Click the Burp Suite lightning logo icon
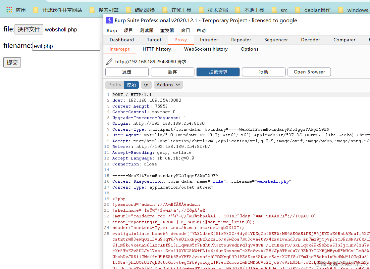The height and width of the screenshot is (269, 370). click(110, 20)
